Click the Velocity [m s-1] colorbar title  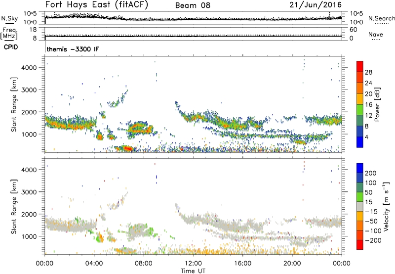(386, 207)
